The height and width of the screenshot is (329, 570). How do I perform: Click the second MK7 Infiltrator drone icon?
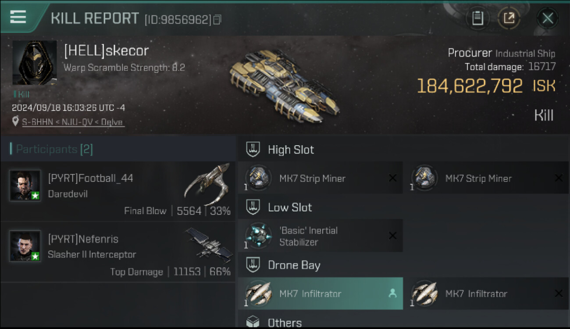[x=424, y=293]
